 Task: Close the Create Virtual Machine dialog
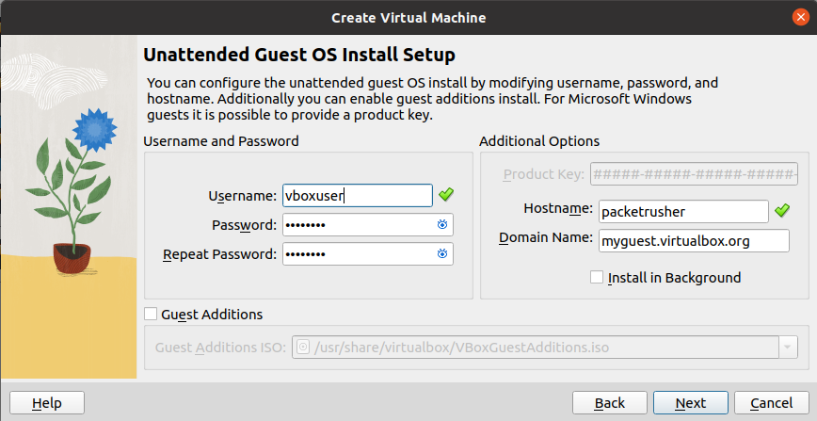799,17
